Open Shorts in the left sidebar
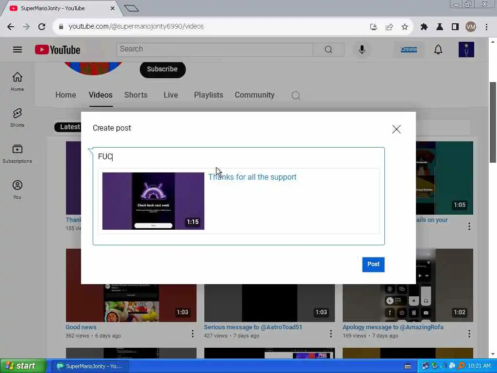 17,118
